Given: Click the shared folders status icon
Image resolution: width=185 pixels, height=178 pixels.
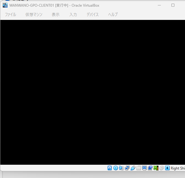Looking at the screenshot, I should pyautogui.click(x=139, y=168).
